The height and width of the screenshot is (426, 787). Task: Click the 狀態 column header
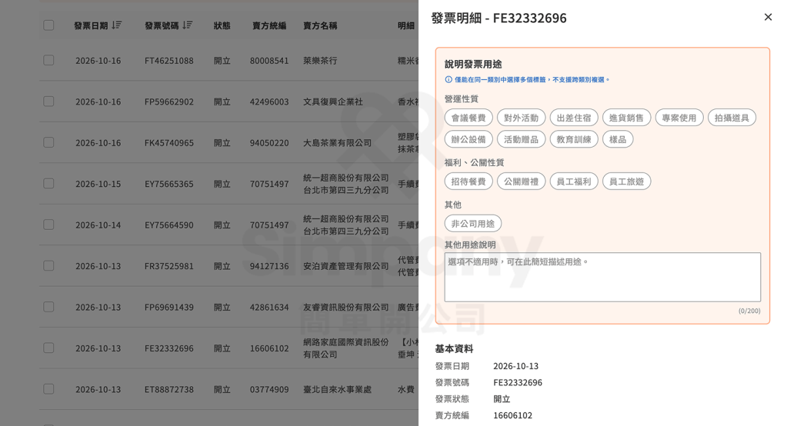pyautogui.click(x=222, y=25)
